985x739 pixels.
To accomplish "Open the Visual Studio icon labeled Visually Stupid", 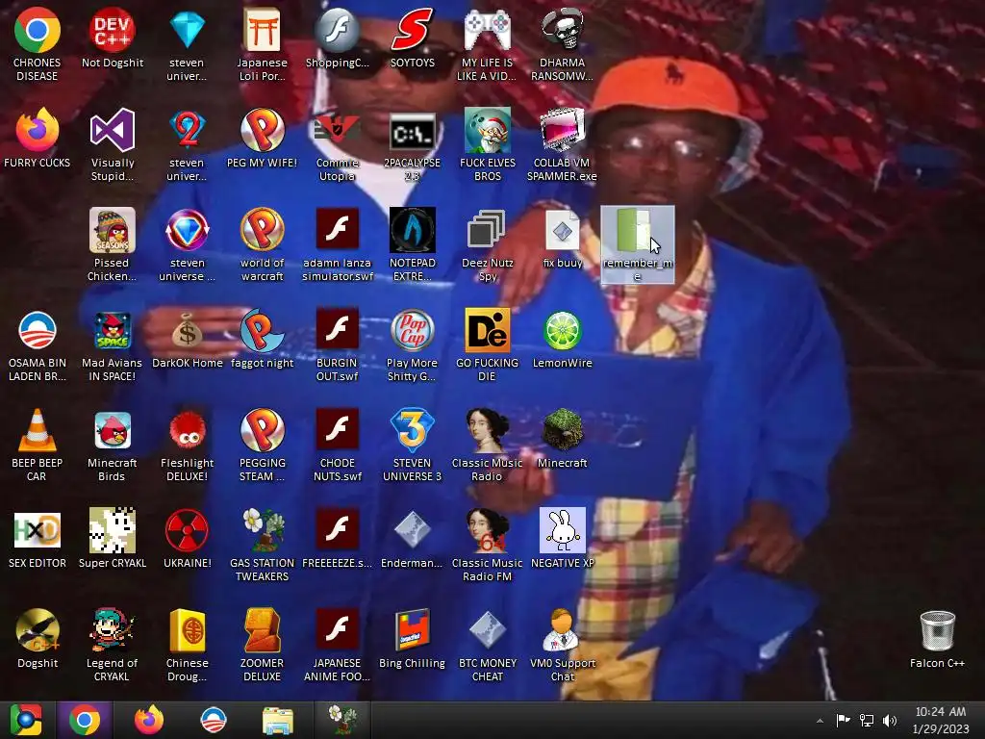I will (112, 131).
